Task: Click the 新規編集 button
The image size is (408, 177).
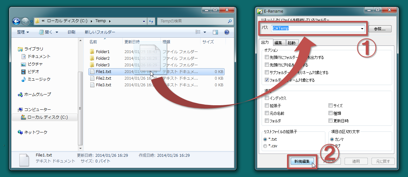Action: click(302, 161)
